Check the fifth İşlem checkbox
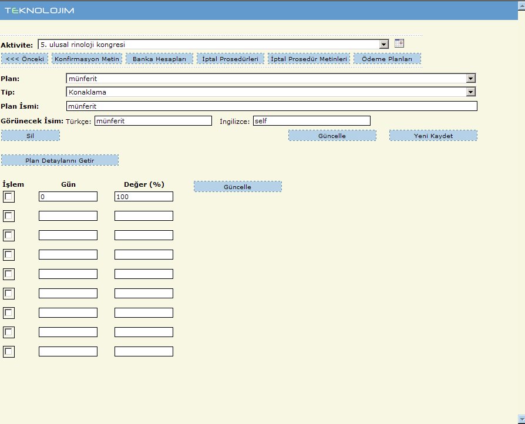 [9, 274]
